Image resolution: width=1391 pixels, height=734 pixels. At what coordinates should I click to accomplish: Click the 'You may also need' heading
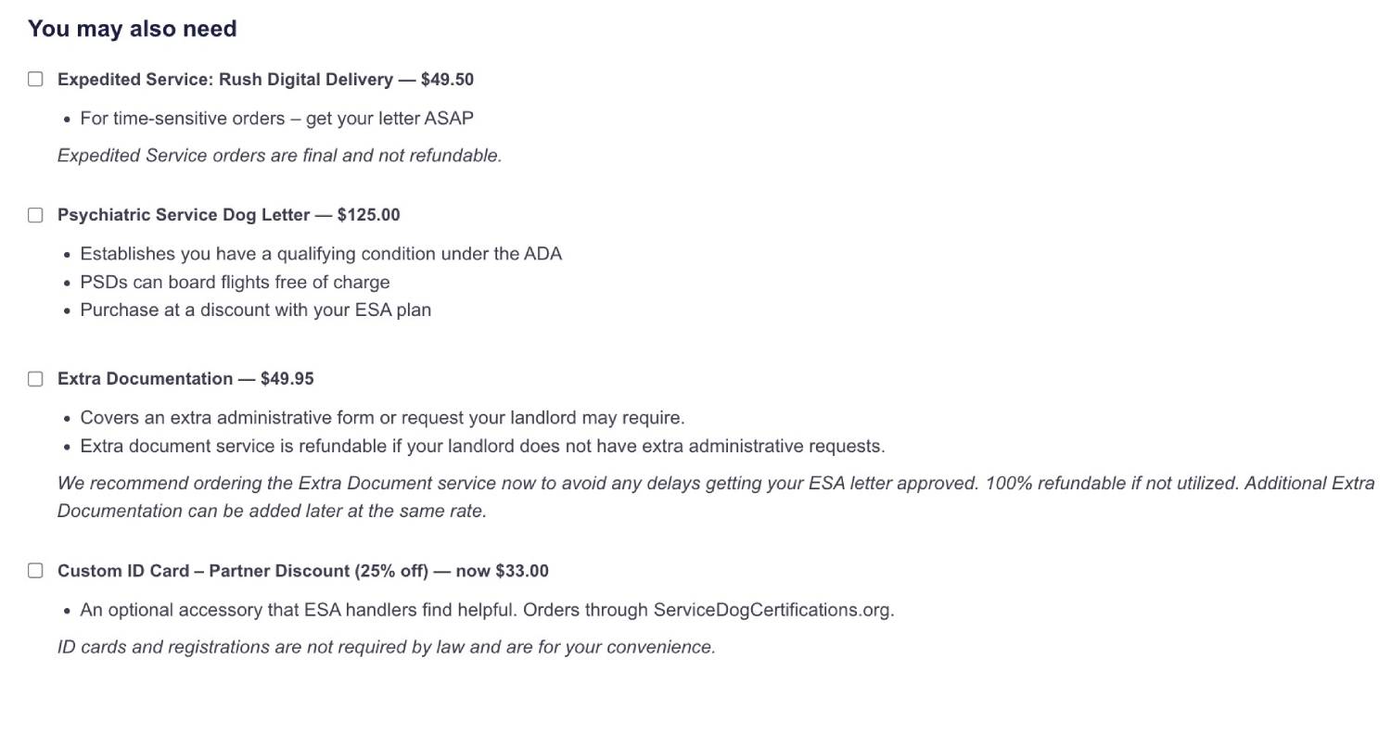point(133,29)
